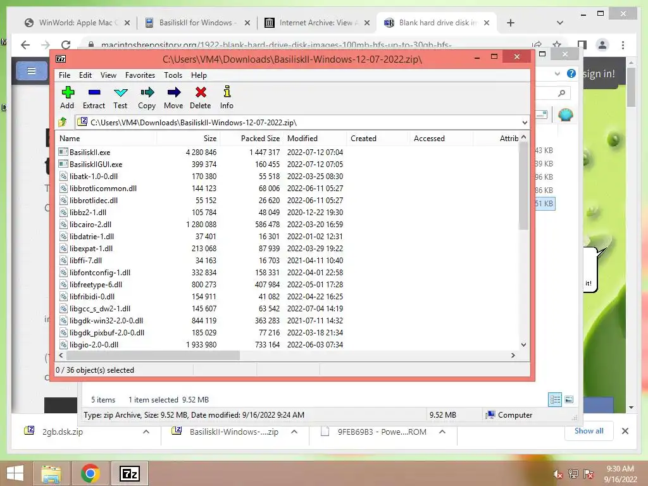Sort the list by Size column
648x486 pixels.
tap(189, 139)
